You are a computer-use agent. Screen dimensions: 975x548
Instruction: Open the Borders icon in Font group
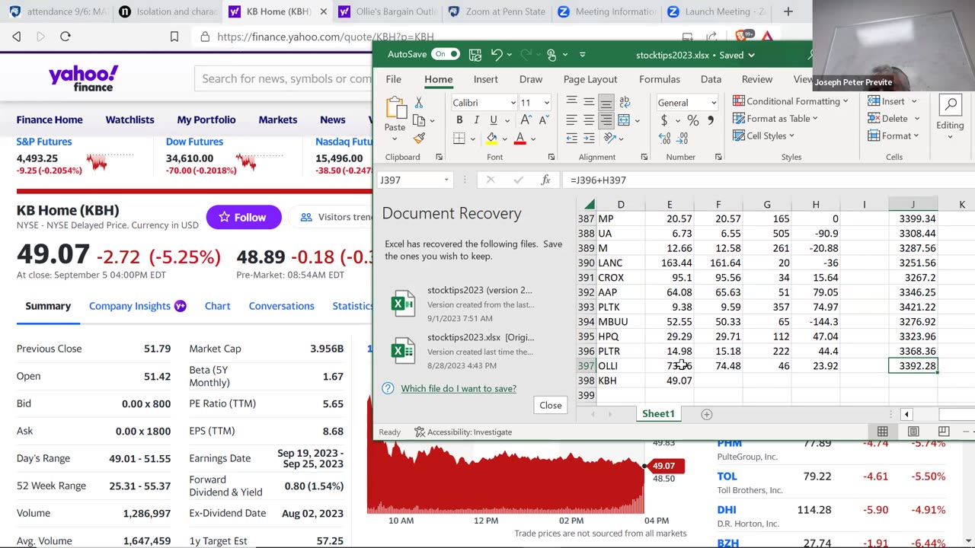coord(459,139)
